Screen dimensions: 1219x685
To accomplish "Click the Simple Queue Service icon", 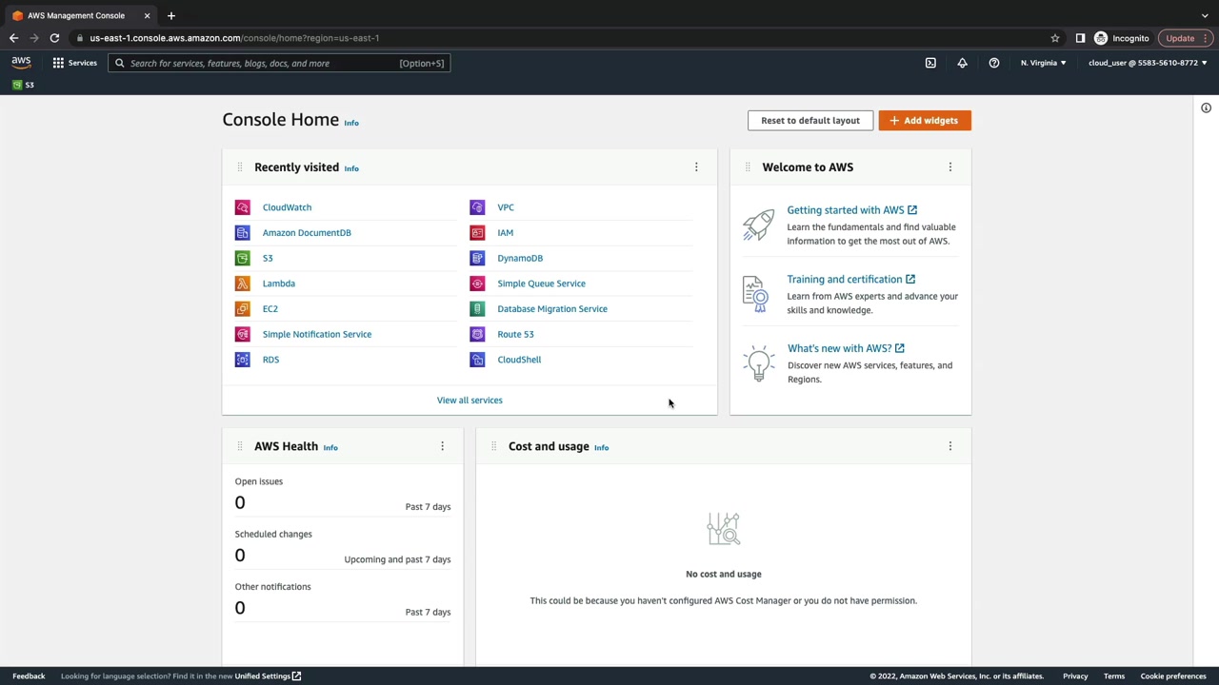I will (x=477, y=284).
